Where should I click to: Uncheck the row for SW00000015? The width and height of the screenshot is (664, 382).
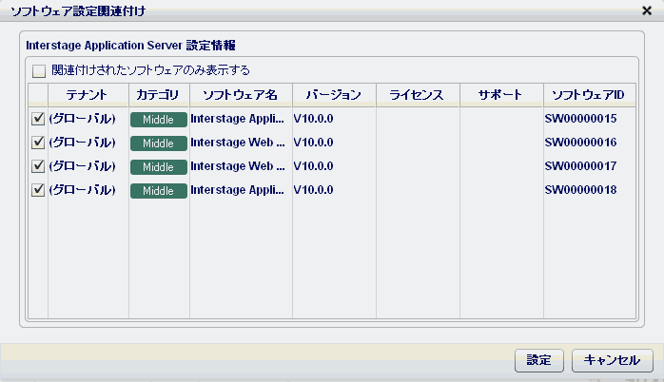point(38,119)
